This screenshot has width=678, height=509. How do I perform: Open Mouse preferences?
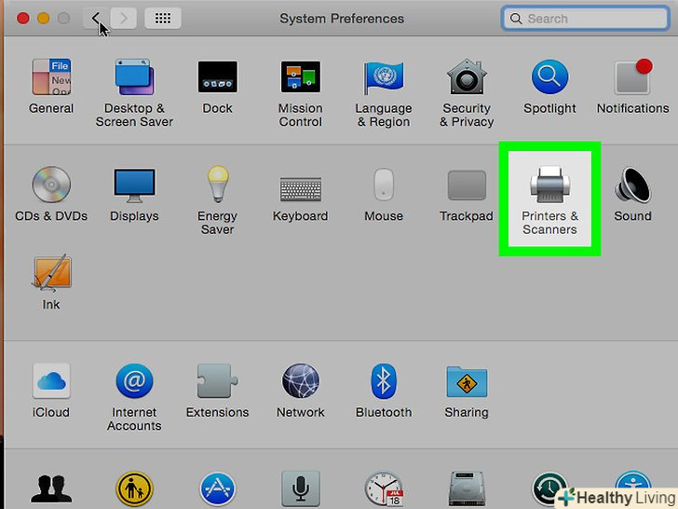tap(384, 194)
